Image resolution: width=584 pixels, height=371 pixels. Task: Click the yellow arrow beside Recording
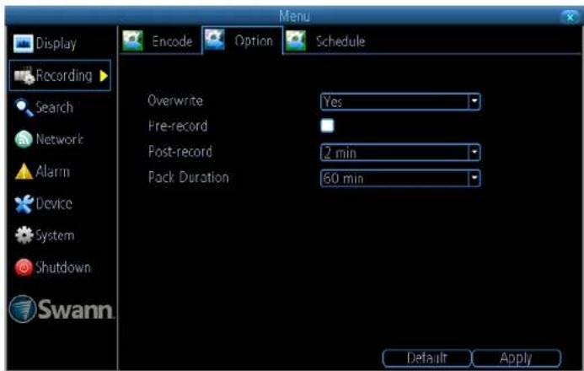point(104,76)
